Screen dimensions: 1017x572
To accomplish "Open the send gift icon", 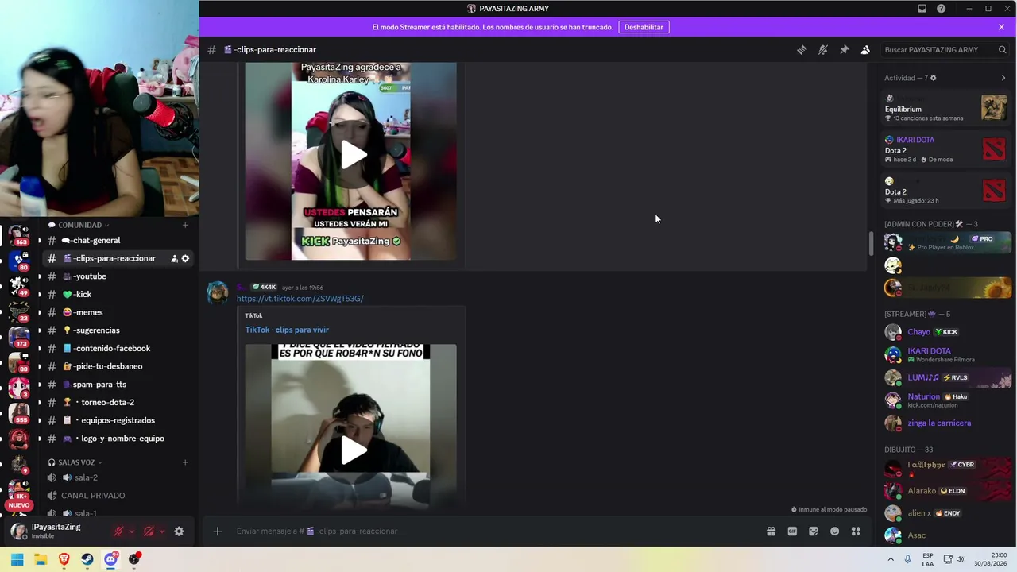I will click(x=771, y=531).
